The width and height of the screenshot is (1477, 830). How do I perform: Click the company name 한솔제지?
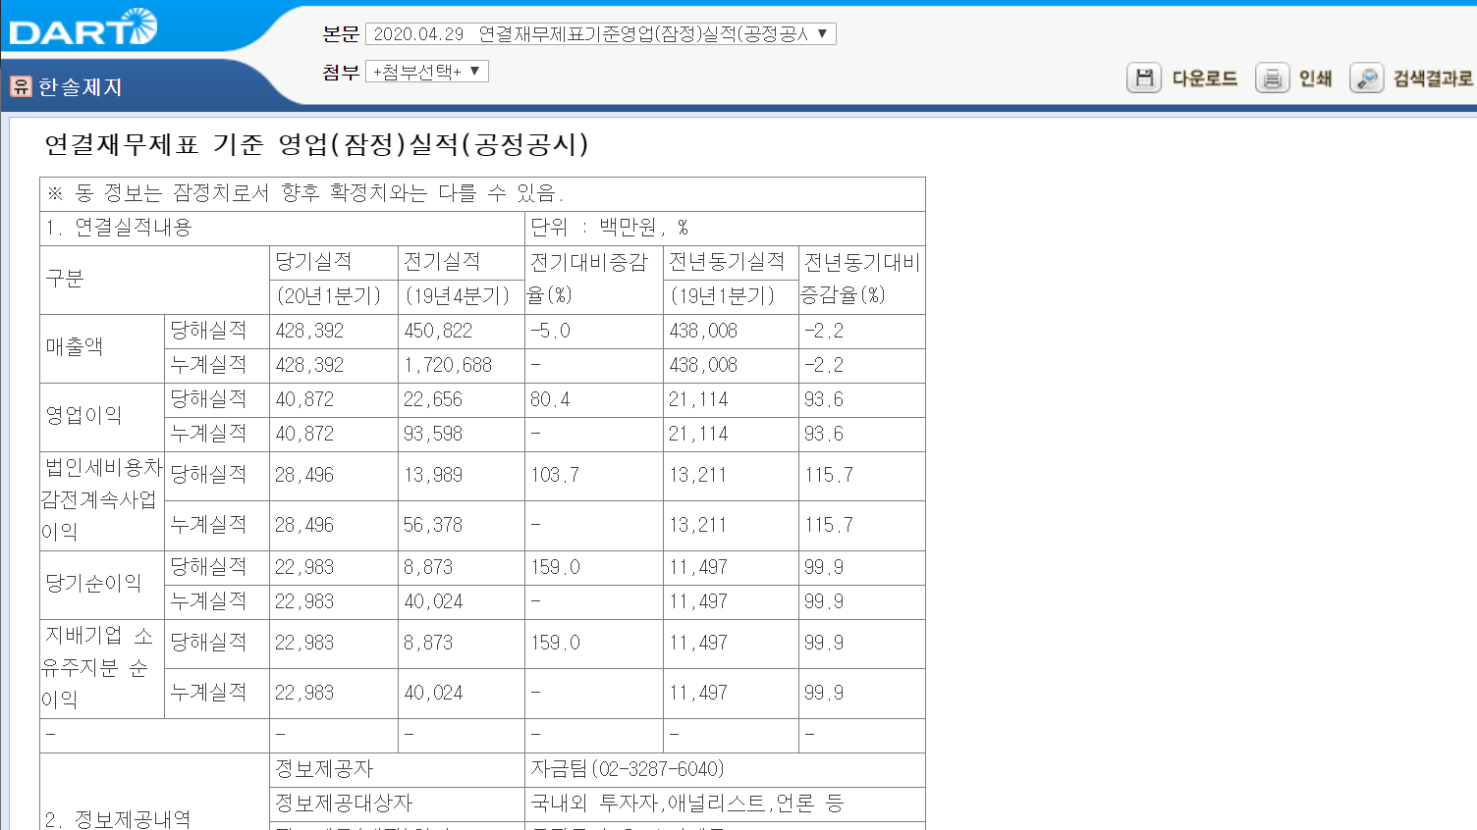pyautogui.click(x=81, y=86)
